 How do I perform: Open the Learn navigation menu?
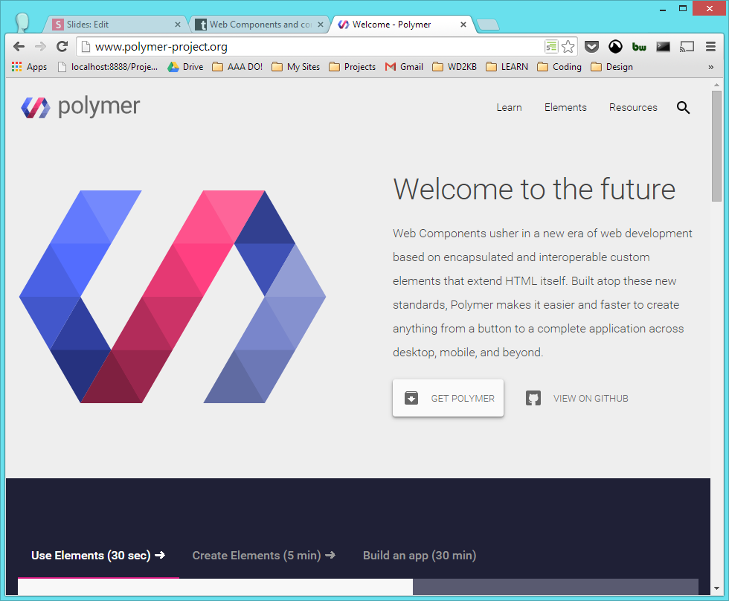(x=509, y=107)
